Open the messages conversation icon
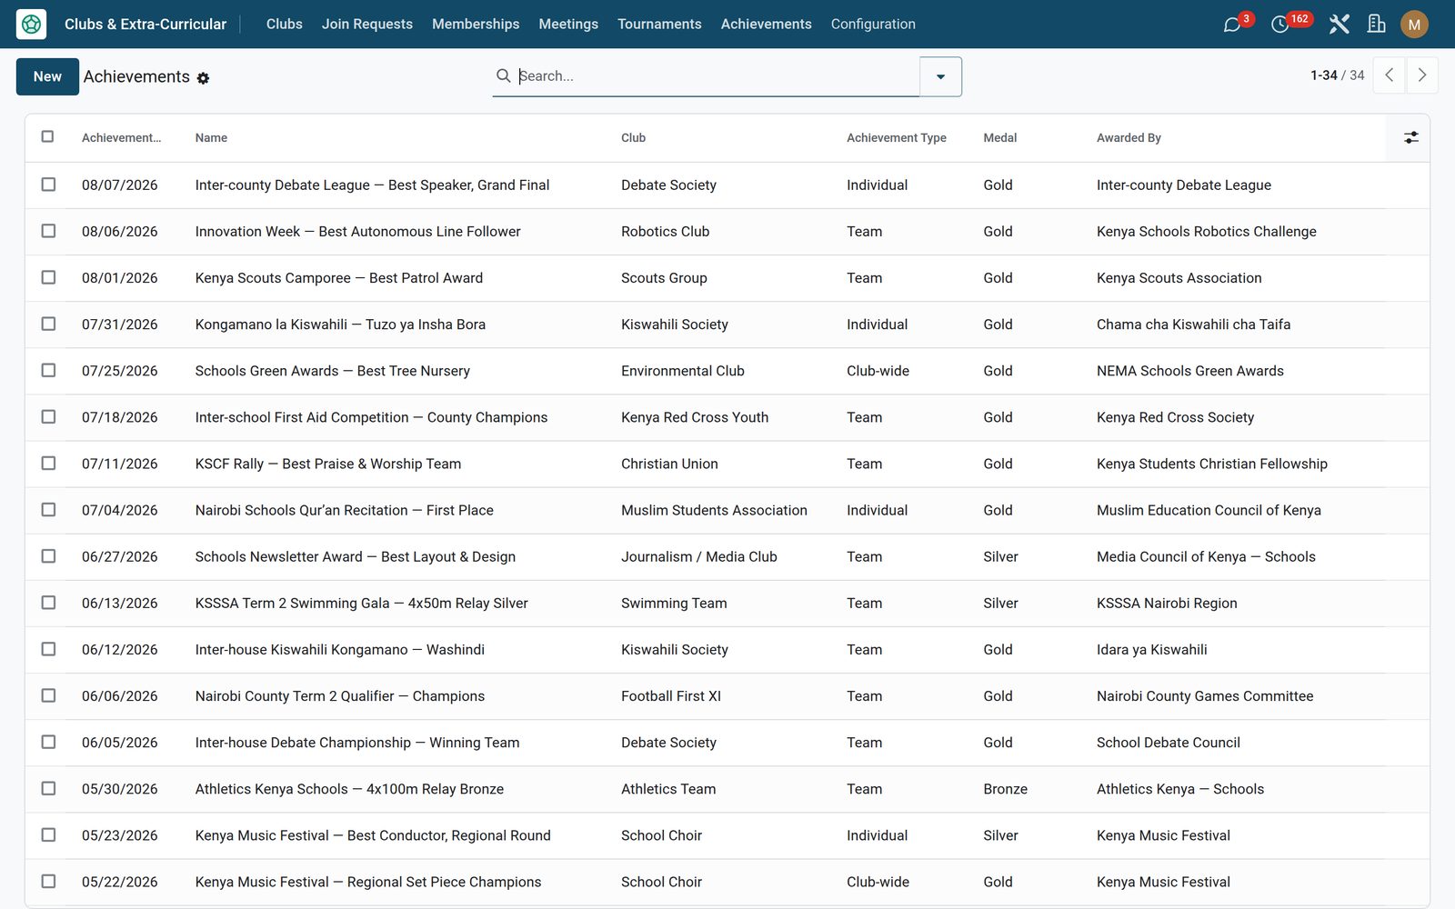The width and height of the screenshot is (1455, 909). 1232,25
